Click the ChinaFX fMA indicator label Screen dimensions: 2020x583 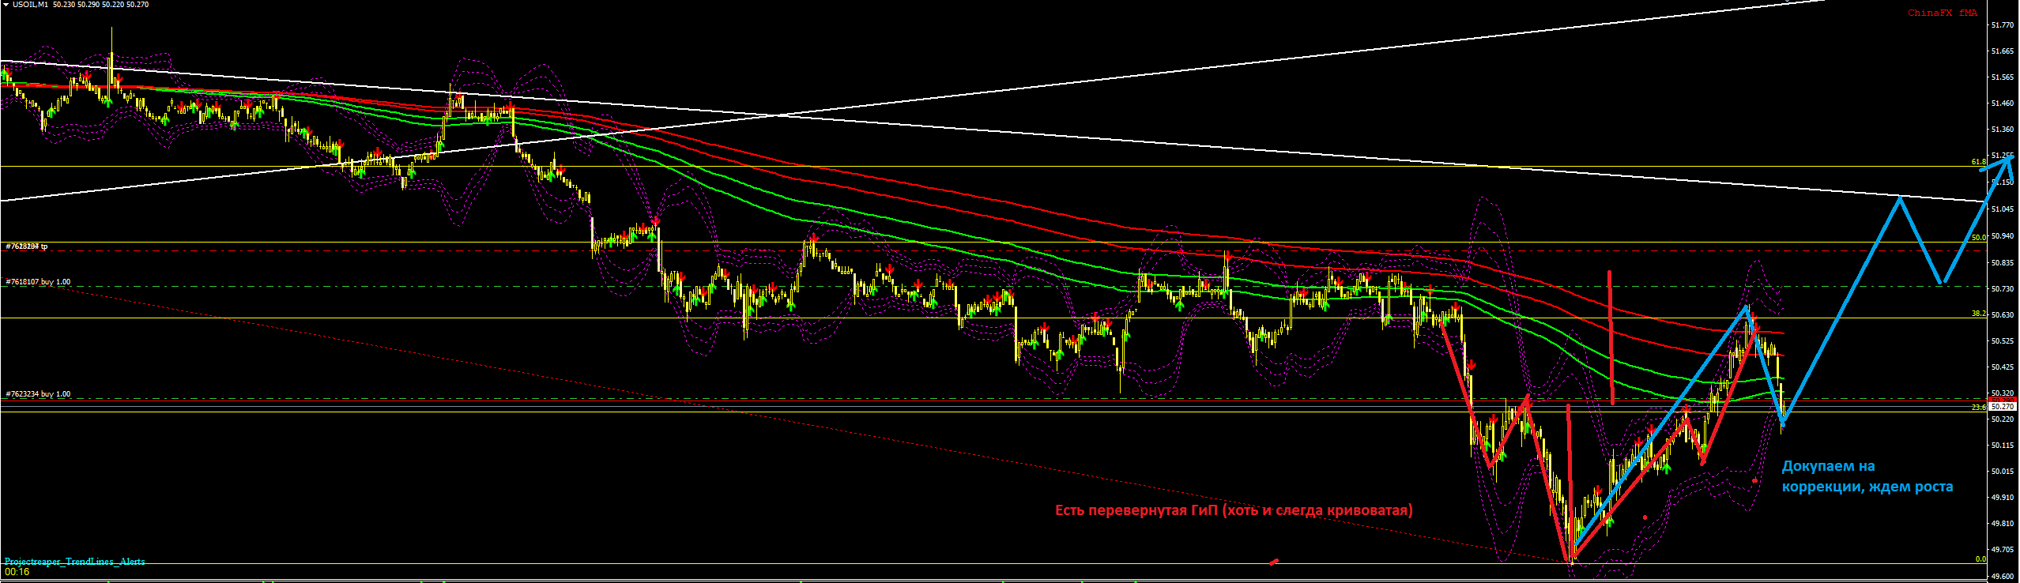pyautogui.click(x=1942, y=13)
